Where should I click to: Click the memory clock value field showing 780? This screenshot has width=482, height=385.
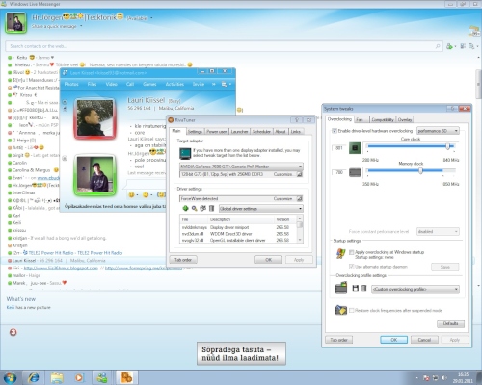[x=339, y=172]
